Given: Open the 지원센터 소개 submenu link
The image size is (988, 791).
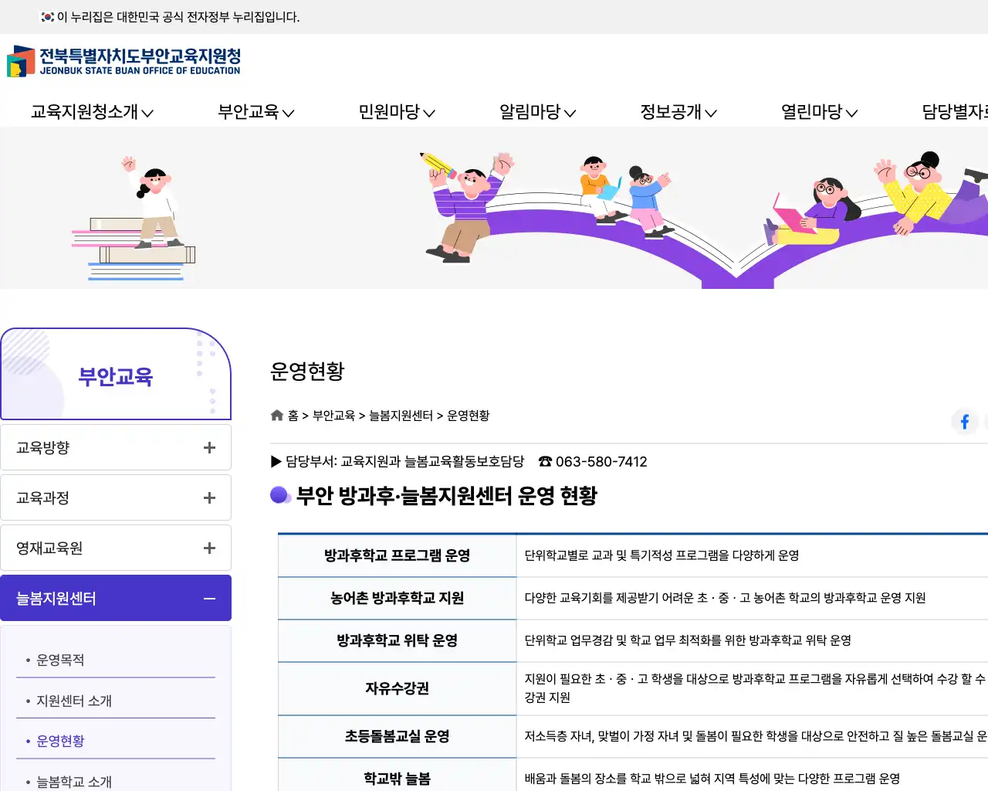Looking at the screenshot, I should pyautogui.click(x=73, y=701).
